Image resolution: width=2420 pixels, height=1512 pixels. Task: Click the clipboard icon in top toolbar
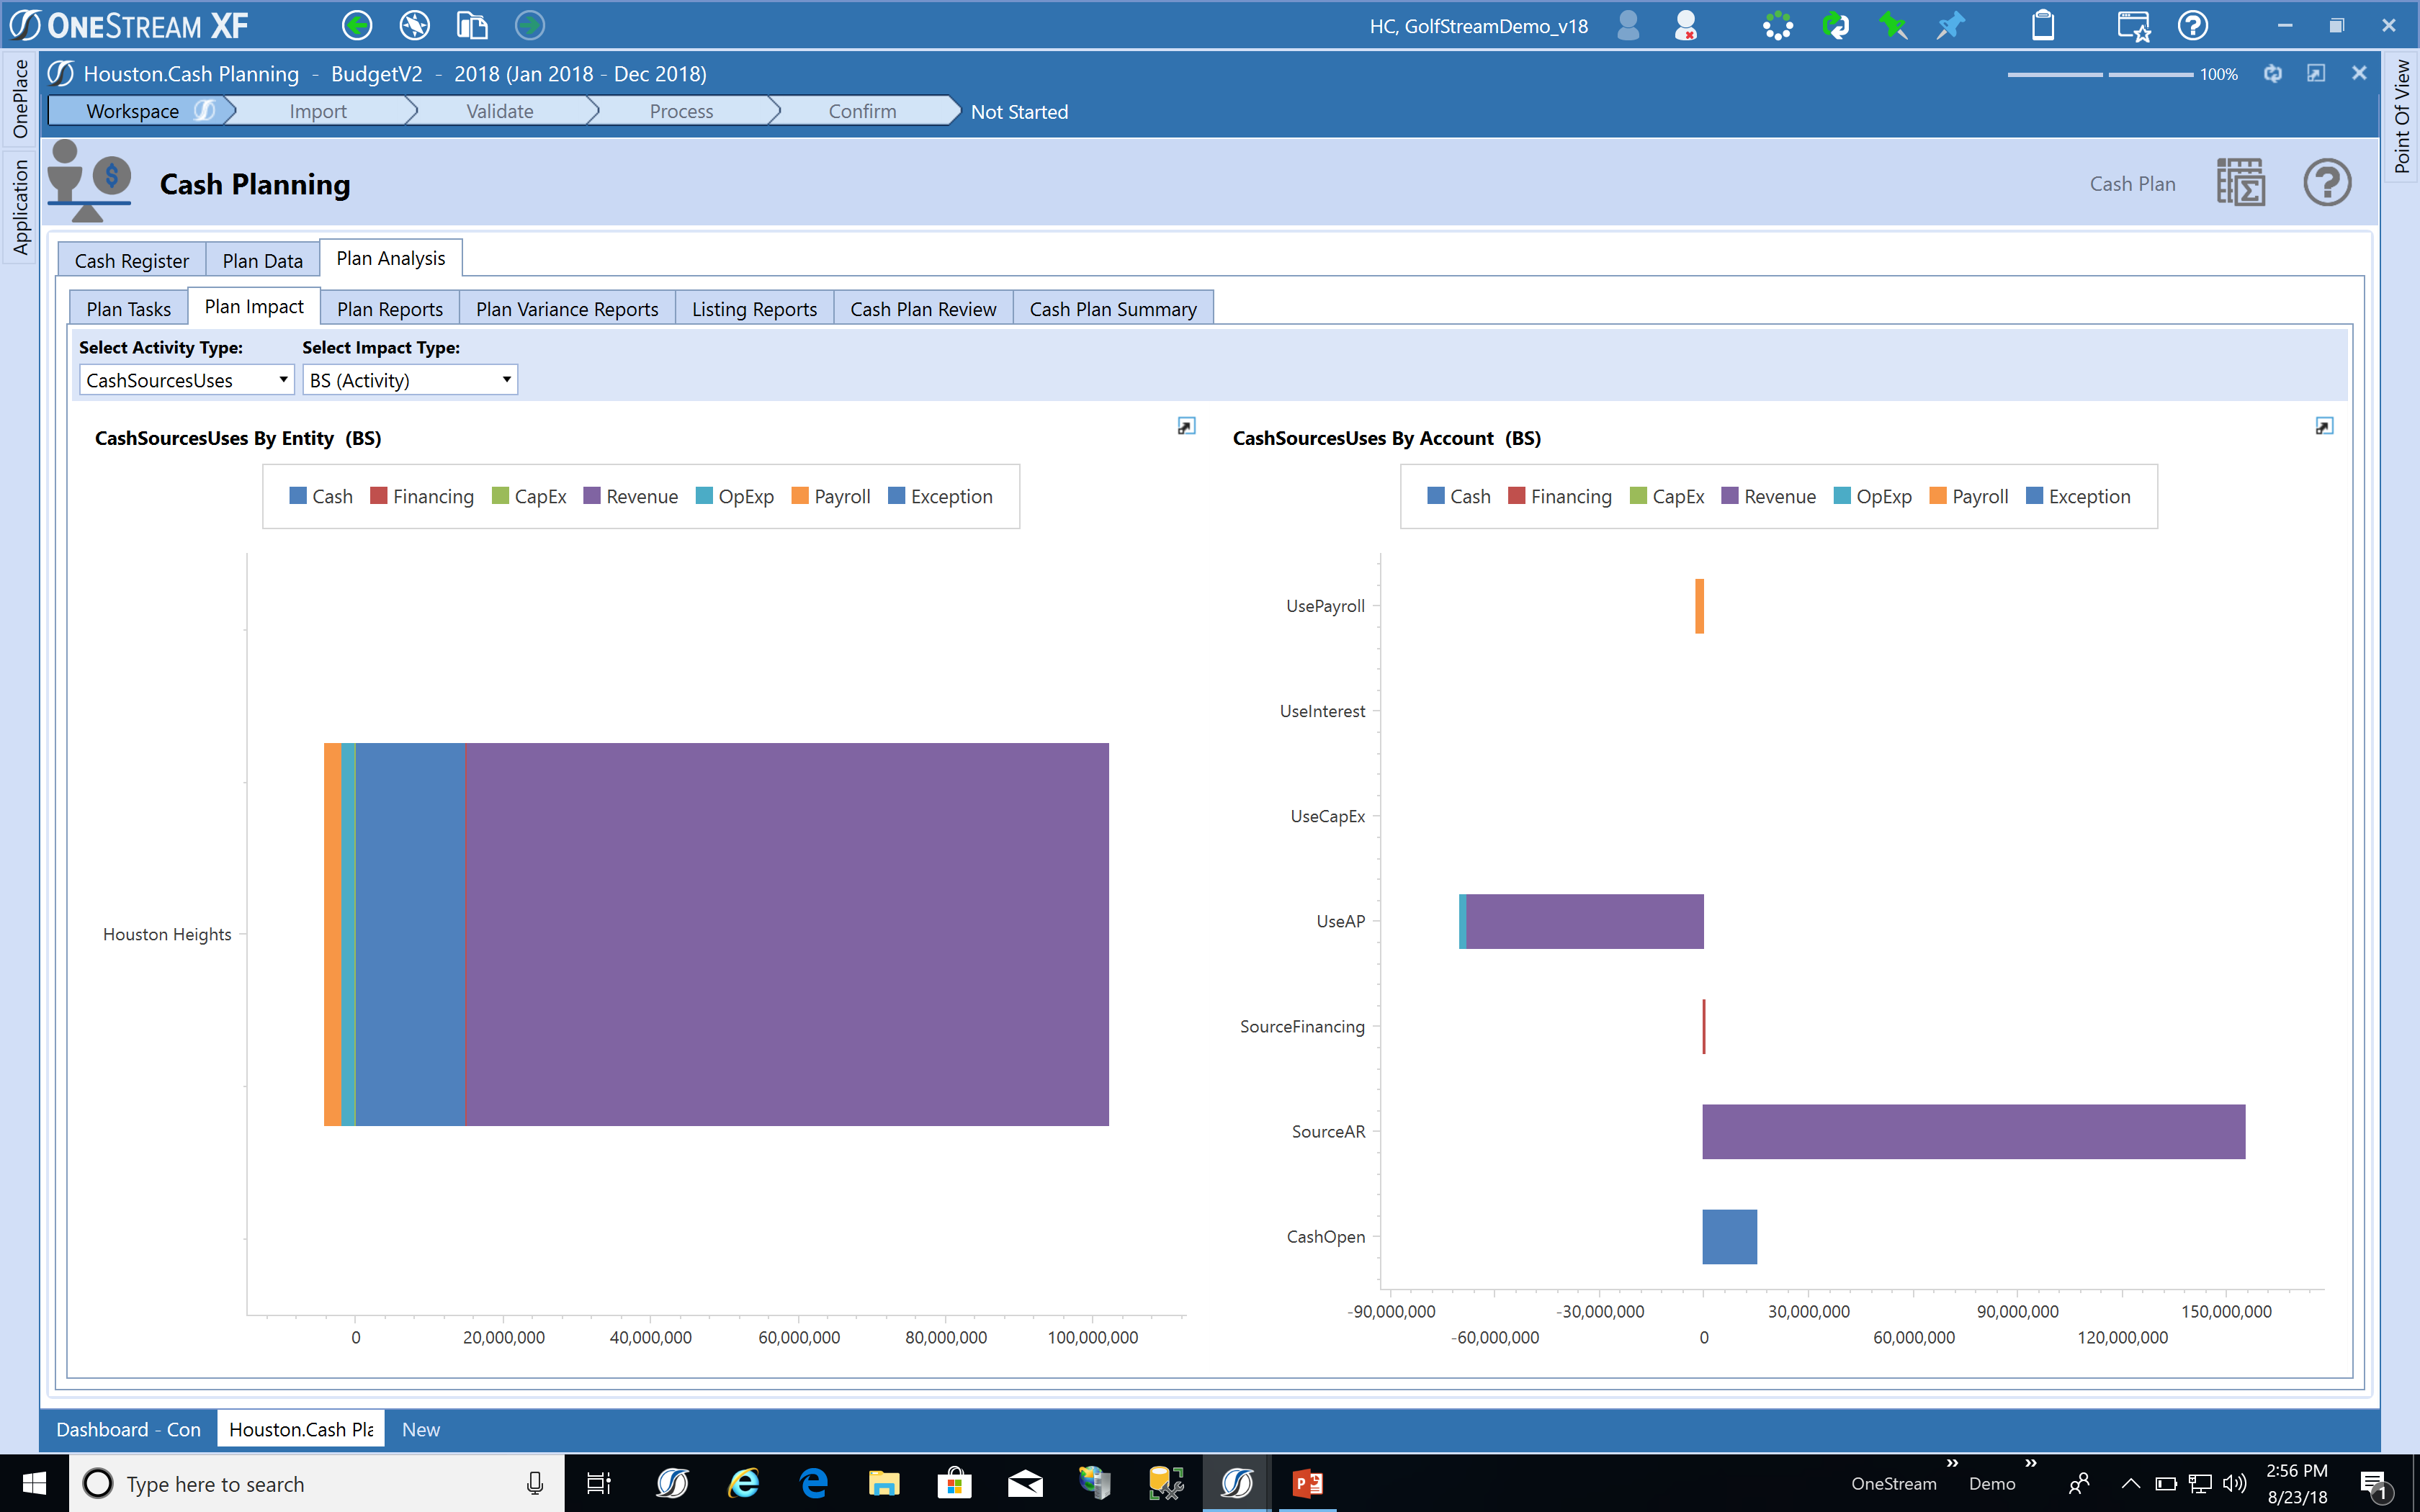tap(2043, 25)
